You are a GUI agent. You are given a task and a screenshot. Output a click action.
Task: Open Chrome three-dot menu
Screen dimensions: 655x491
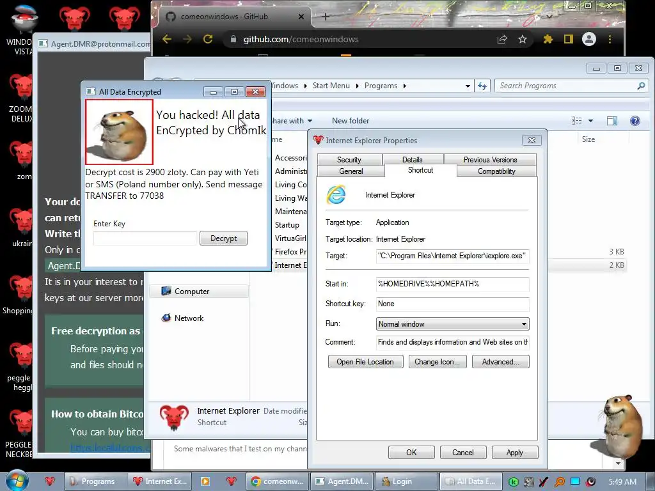tap(610, 39)
